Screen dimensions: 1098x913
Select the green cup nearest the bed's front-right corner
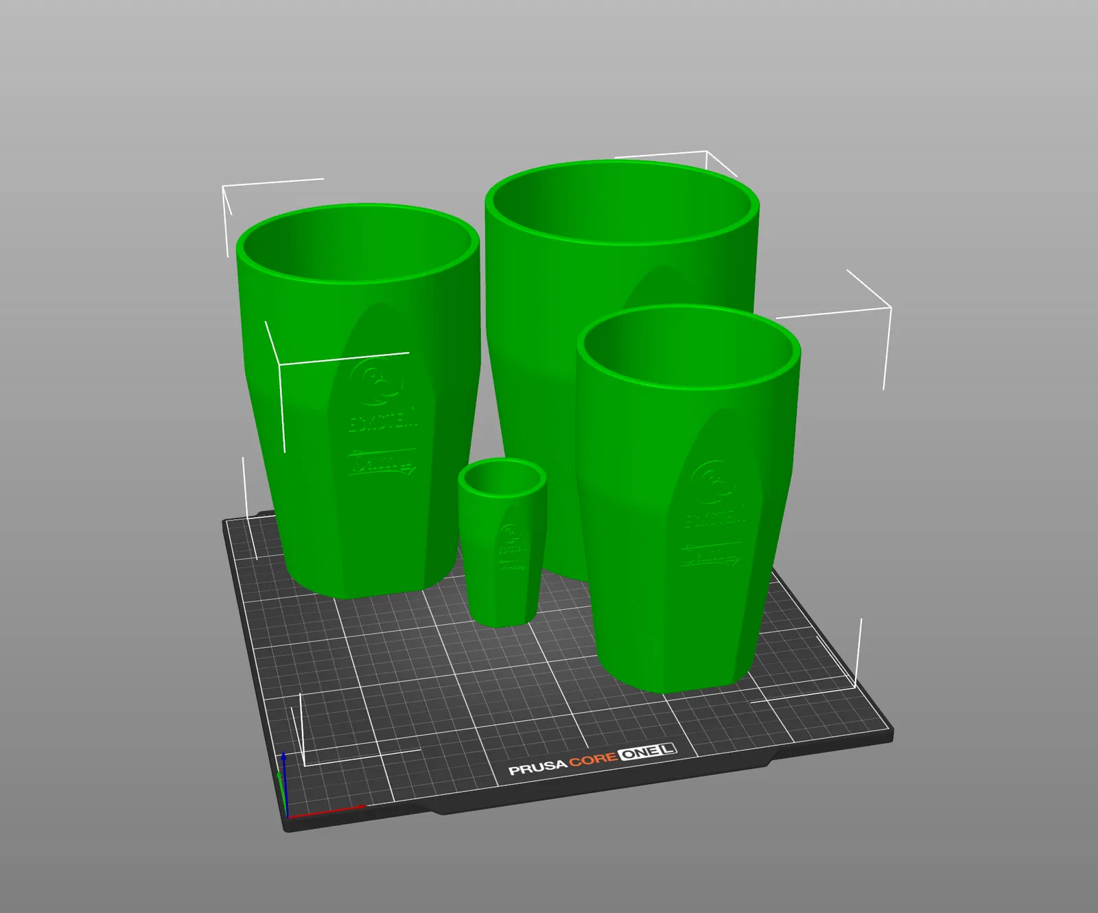(x=688, y=498)
